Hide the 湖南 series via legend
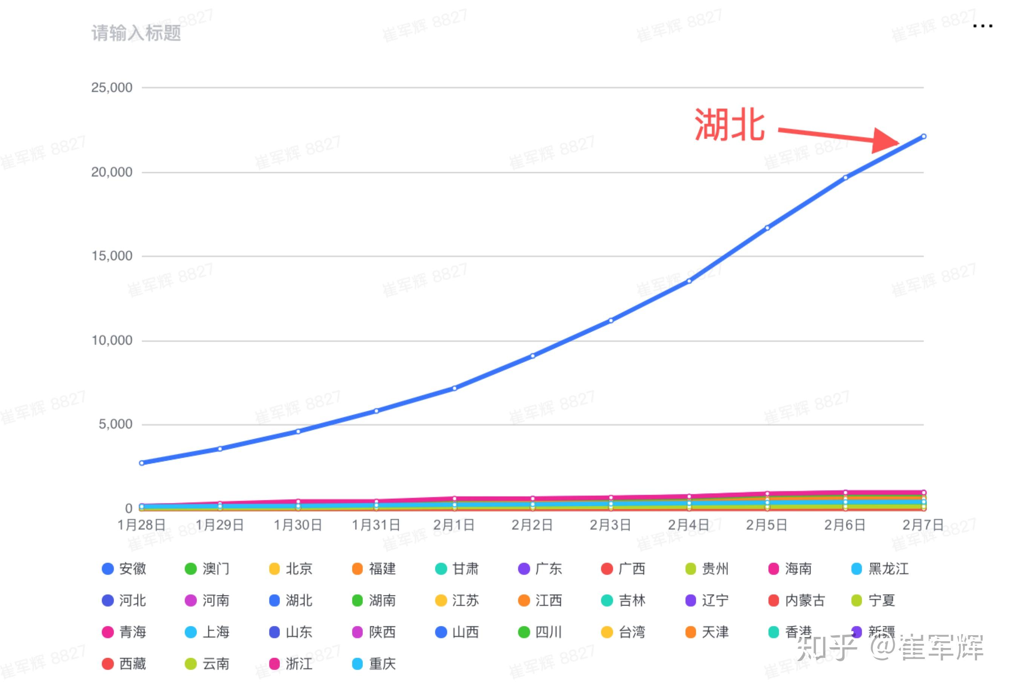 [374, 600]
